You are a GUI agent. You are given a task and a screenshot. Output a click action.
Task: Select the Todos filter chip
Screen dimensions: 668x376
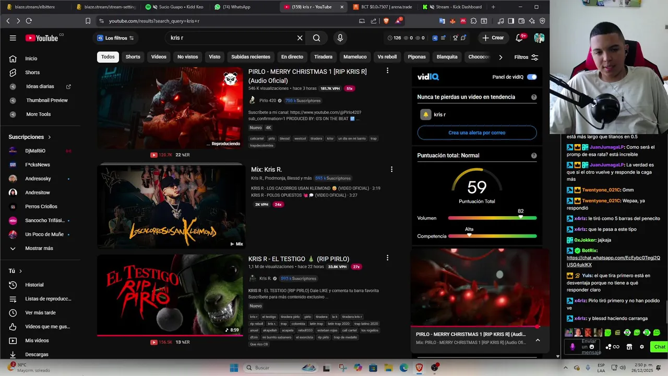[108, 57]
